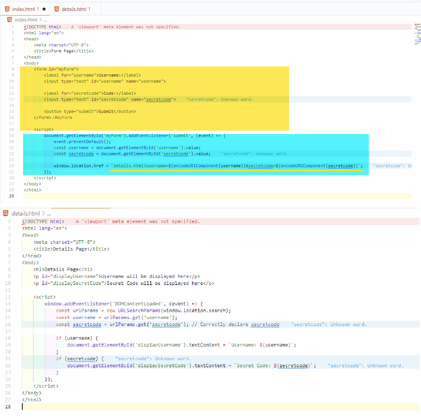
Task: Click the HTML5 icon on details.html tab
Action: (x=57, y=9)
